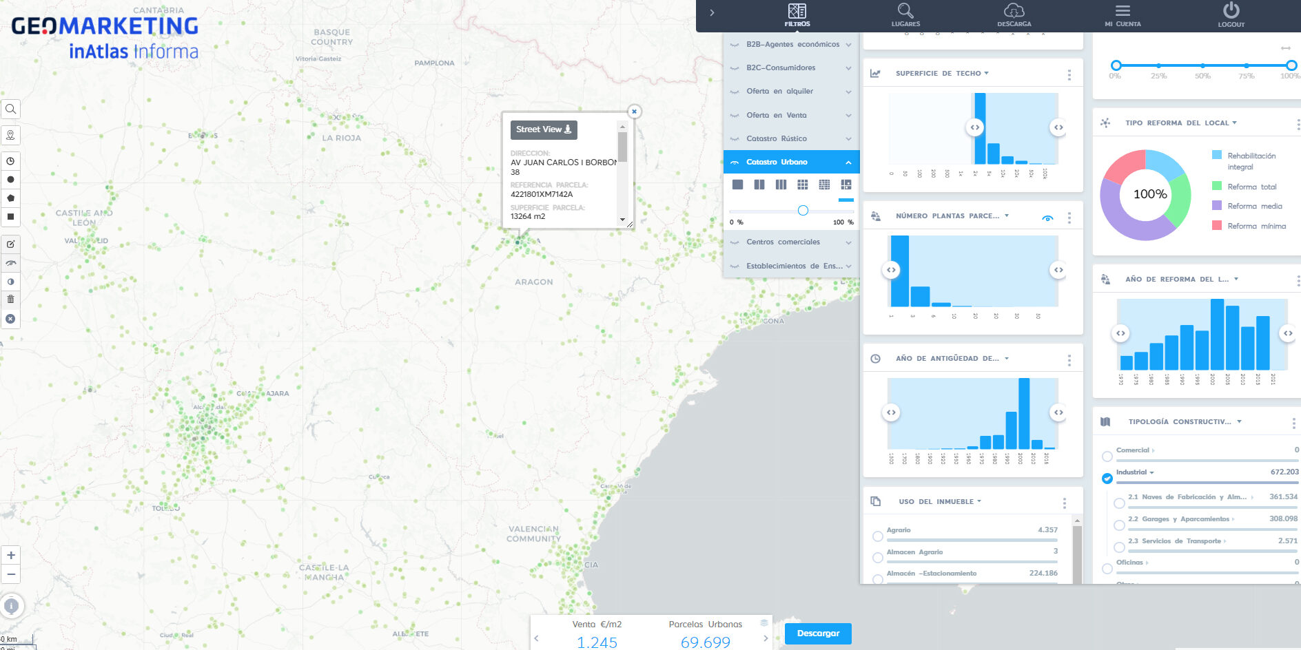
Task: Click the map search magnifier icon
Action: pos(10,109)
